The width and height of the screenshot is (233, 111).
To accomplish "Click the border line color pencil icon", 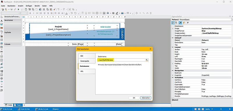I will pyautogui.click(x=117, y=13).
